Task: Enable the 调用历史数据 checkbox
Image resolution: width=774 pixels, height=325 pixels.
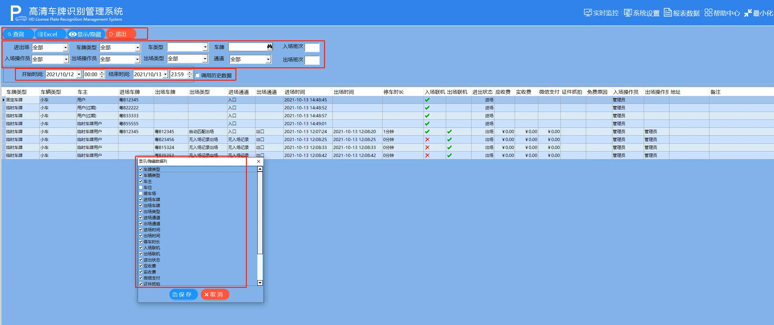Action: click(x=197, y=75)
